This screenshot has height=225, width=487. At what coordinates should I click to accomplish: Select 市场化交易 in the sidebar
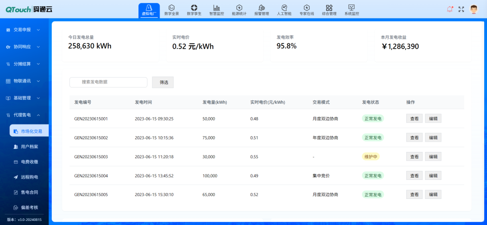(x=29, y=131)
